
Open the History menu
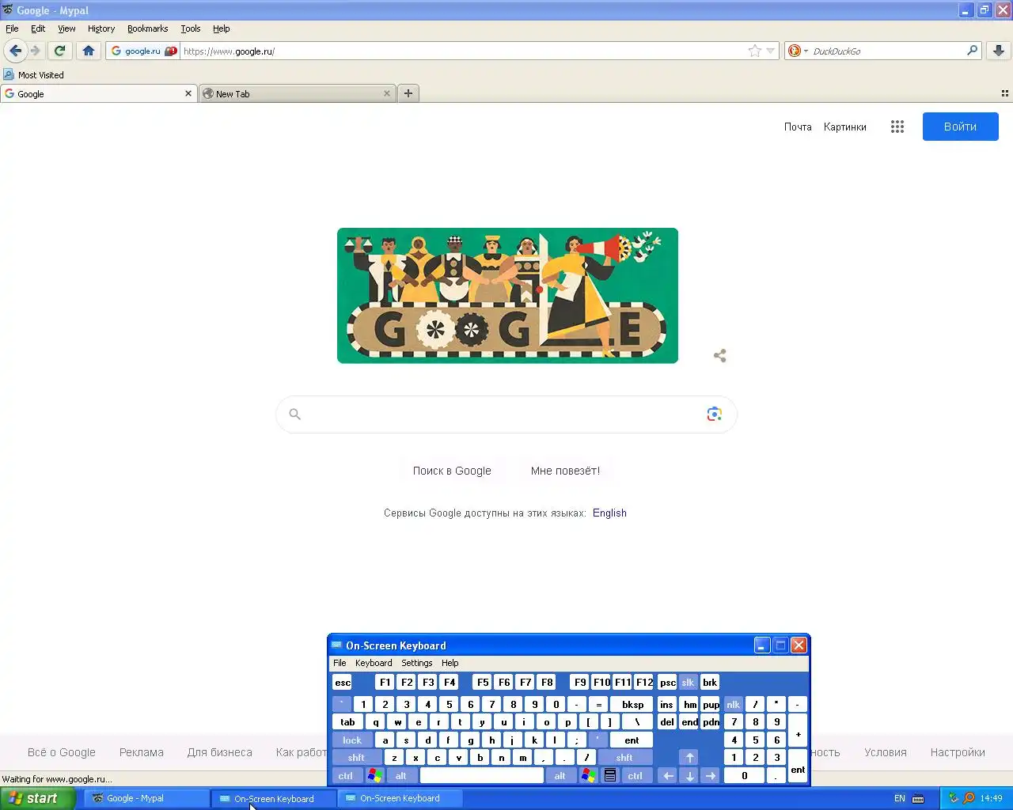101,28
